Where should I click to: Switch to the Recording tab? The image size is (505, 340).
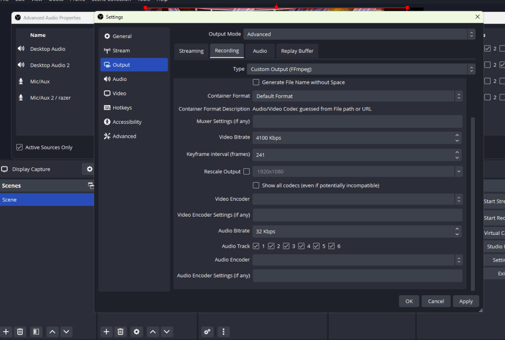(227, 50)
